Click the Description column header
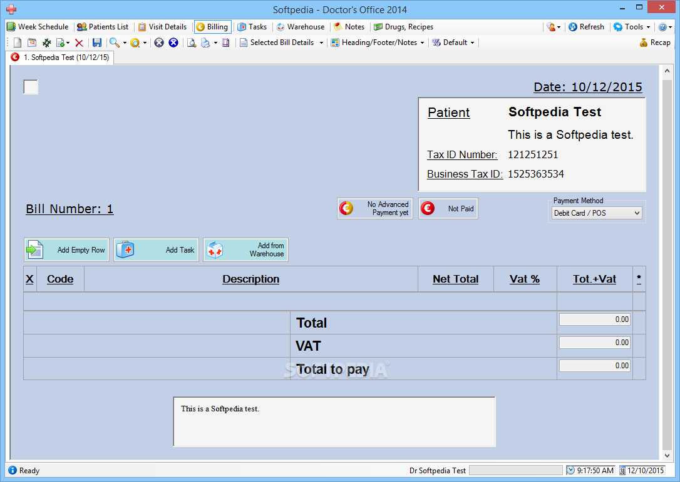This screenshot has width=680, height=482. pyautogui.click(x=250, y=279)
